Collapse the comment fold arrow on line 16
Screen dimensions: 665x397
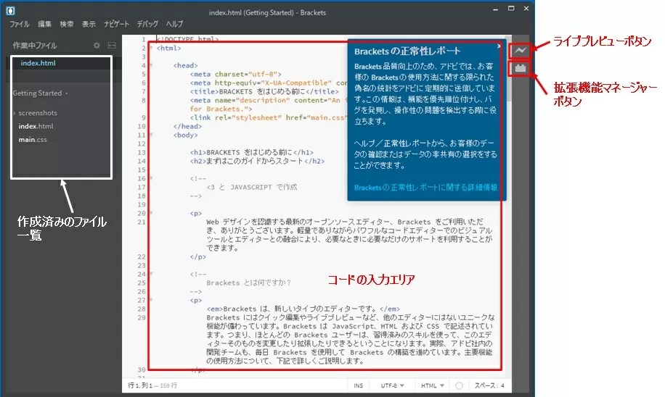[152, 179]
